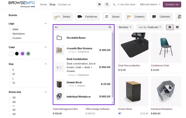Open Office Design Software product link
The width and height of the screenshot is (186, 118).
pos(98,109)
